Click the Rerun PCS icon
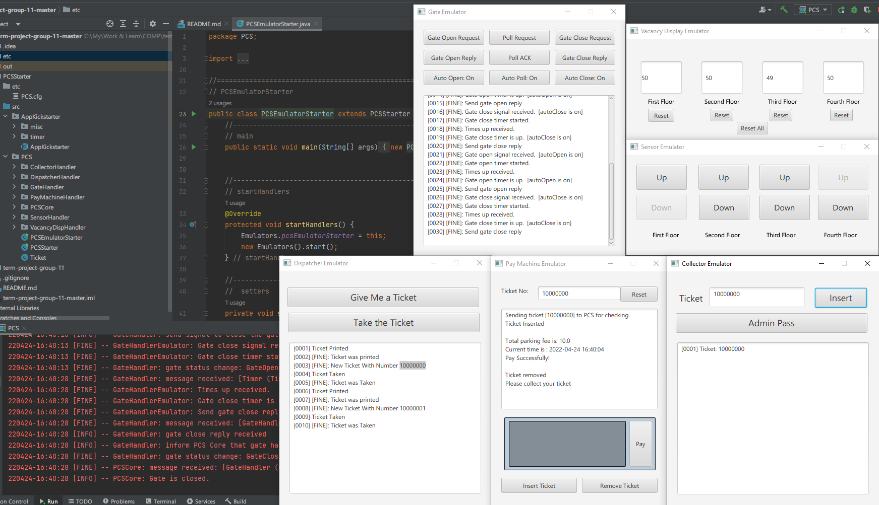The height and width of the screenshot is (505, 879). pos(841,10)
